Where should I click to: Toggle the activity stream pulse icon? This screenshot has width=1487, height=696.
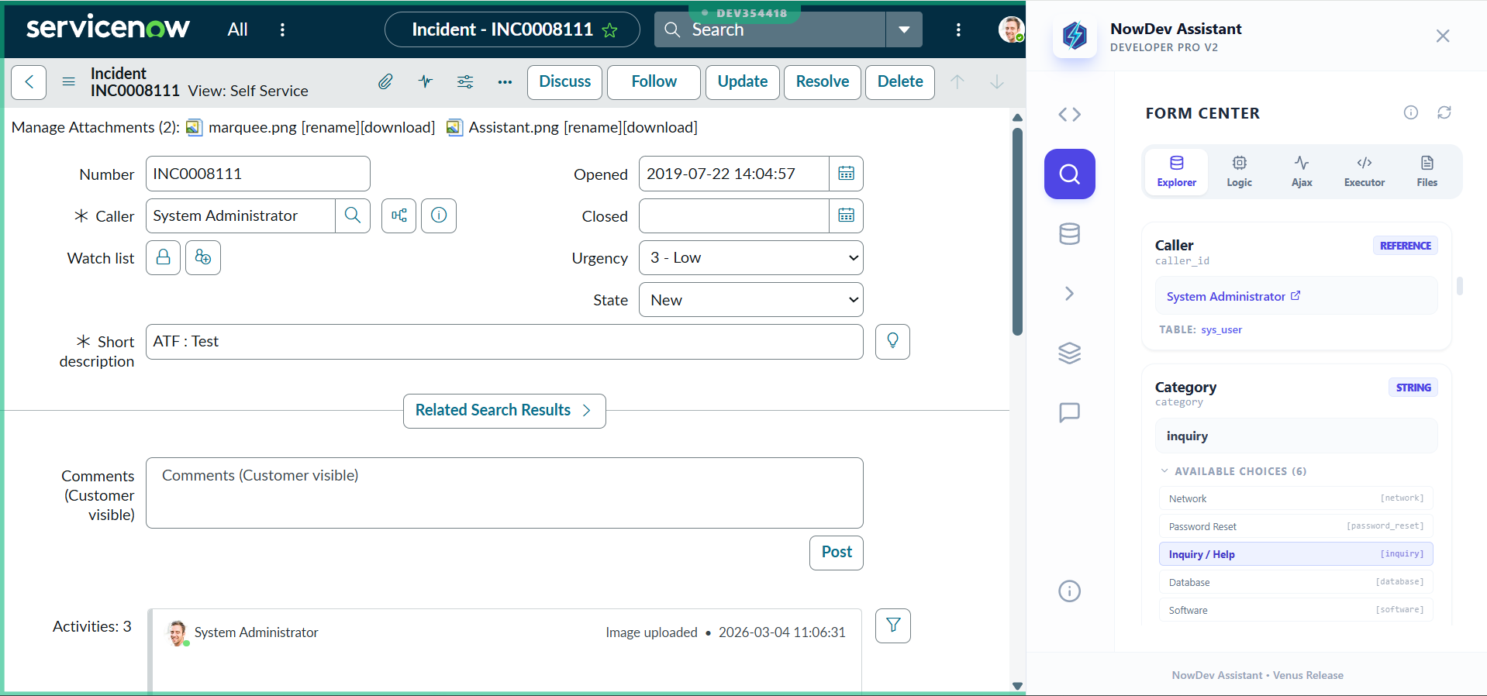(426, 81)
